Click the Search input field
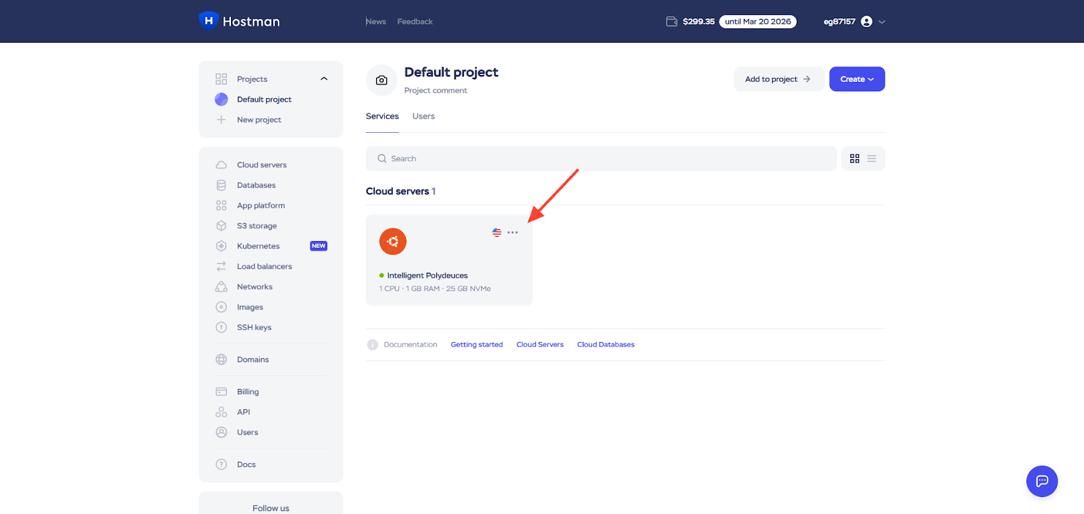This screenshot has width=1084, height=514. click(x=601, y=158)
